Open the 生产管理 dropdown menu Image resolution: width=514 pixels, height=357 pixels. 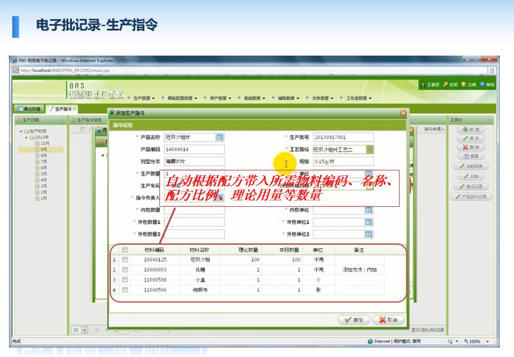144,98
